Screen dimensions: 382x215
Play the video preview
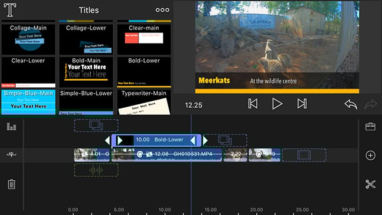(x=277, y=104)
